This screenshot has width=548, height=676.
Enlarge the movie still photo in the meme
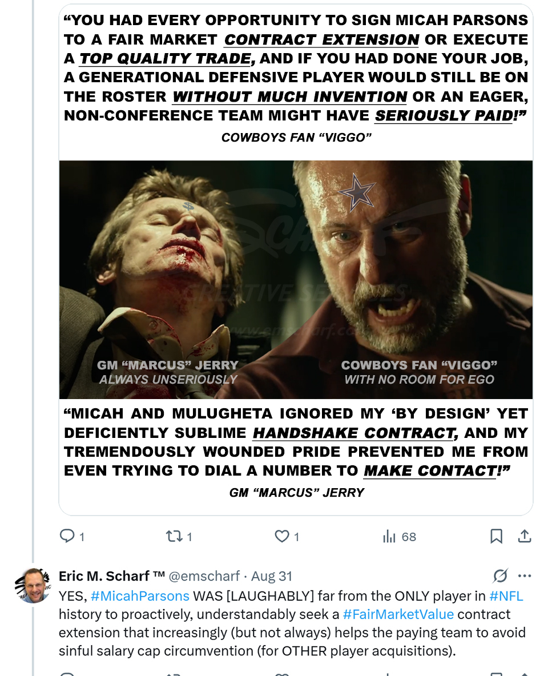(296, 279)
